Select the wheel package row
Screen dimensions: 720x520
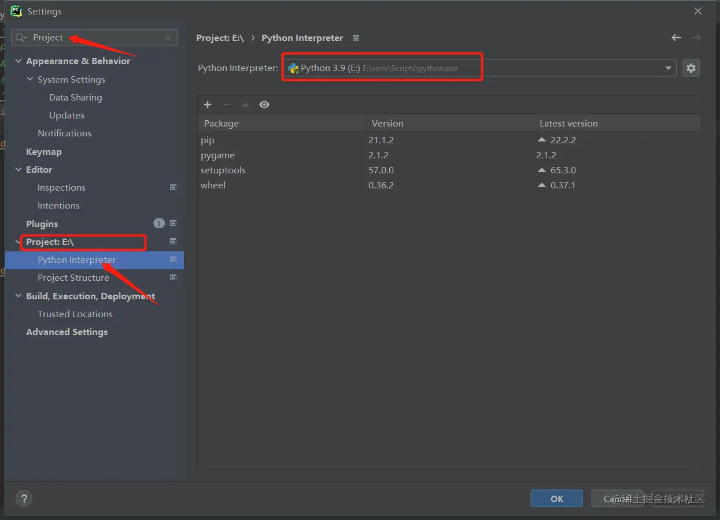(x=449, y=185)
